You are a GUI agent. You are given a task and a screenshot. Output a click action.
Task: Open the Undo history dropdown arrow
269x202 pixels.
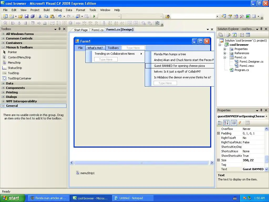tap(64, 16)
